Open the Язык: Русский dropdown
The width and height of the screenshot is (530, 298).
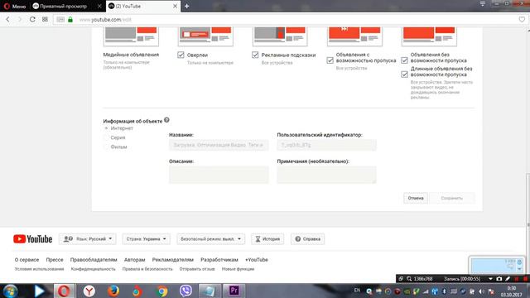click(x=88, y=239)
